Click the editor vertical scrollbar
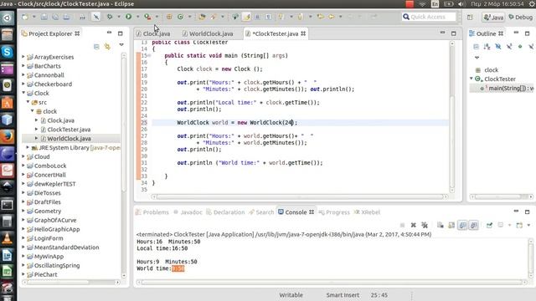536x301 pixels. pyautogui.click(x=452, y=116)
